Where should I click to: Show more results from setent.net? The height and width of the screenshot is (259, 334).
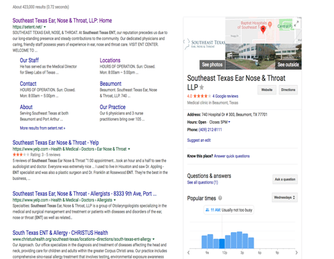[x=42, y=128]
